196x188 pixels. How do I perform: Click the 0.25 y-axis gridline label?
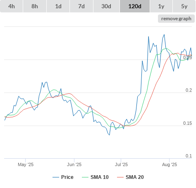[x=187, y=57]
